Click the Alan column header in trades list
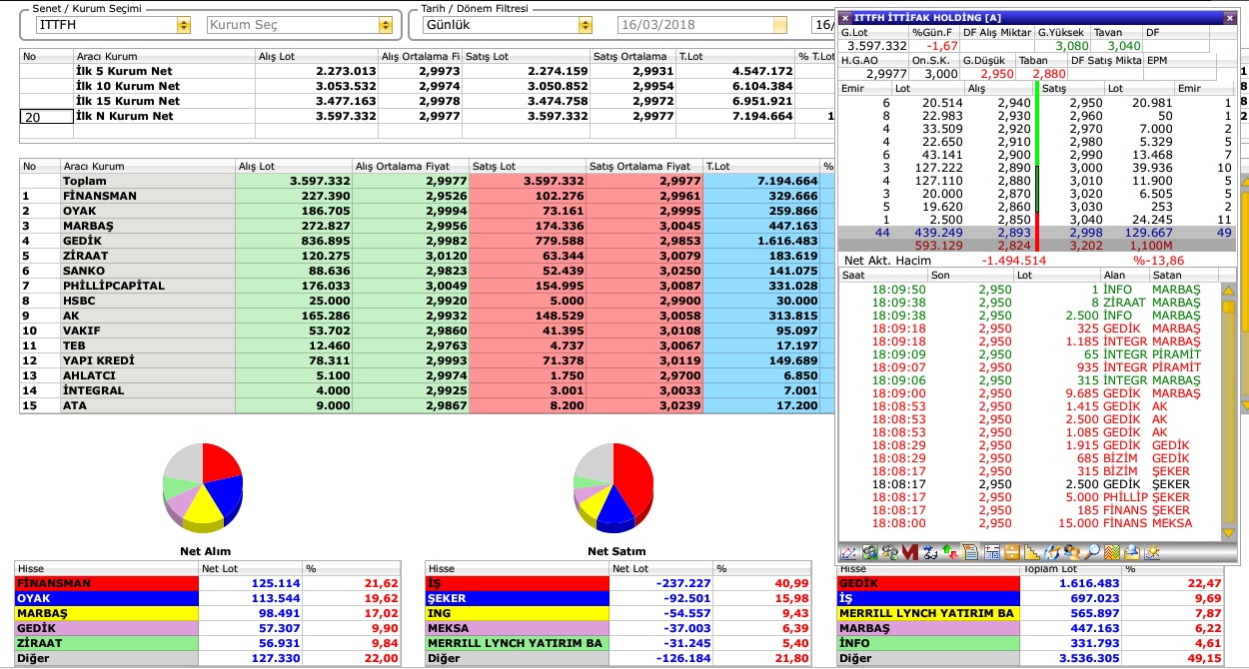Viewport: 1249px width, 669px height. click(x=1124, y=276)
